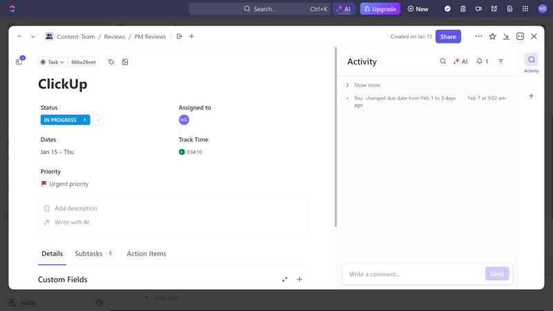Click the move task icon beside breadcrumb
Image resolution: width=553 pixels, height=311 pixels.
tap(179, 37)
